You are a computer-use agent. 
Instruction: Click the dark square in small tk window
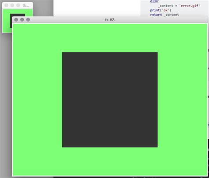18,15
